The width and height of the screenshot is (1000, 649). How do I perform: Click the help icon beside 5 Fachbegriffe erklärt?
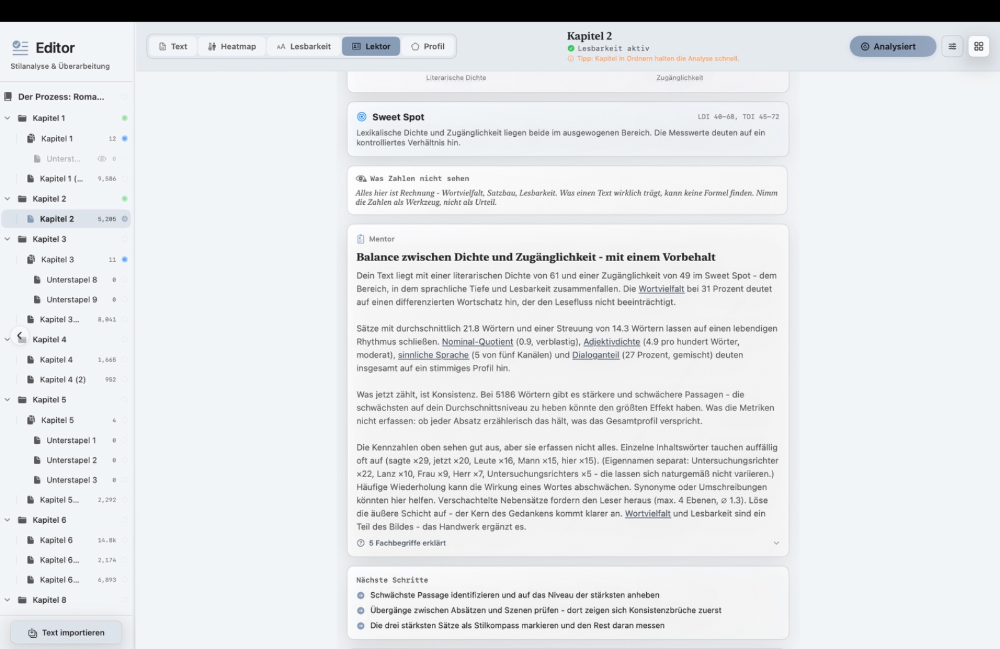point(361,543)
